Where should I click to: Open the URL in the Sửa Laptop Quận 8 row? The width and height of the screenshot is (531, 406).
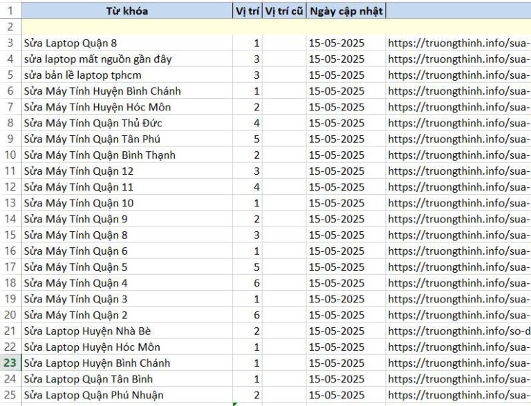459,43
